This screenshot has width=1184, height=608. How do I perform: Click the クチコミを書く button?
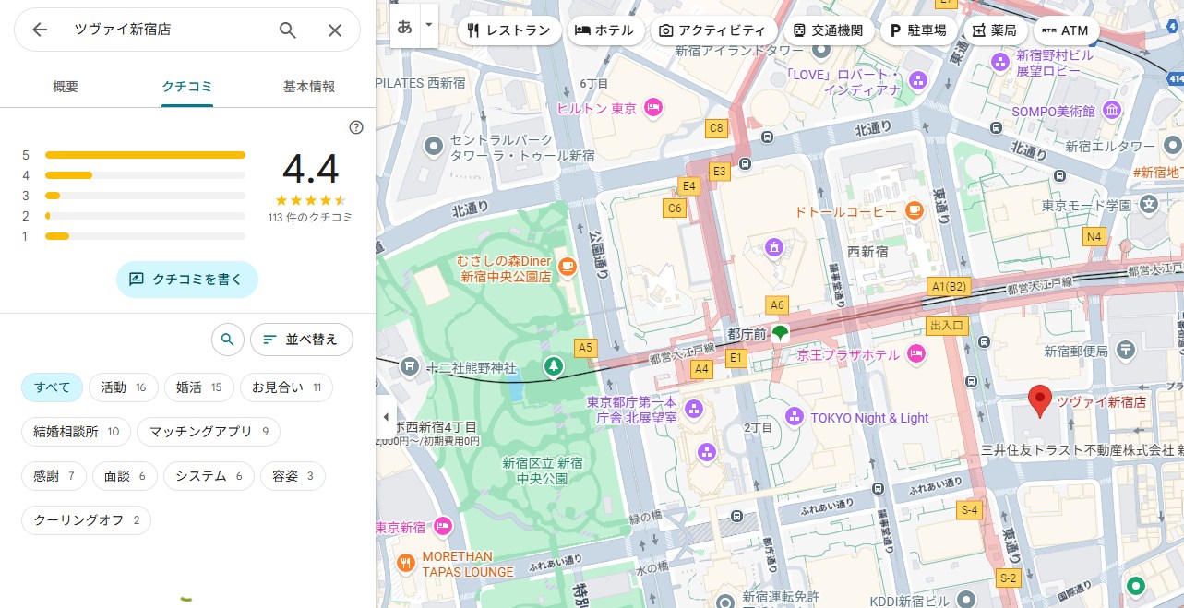[186, 279]
